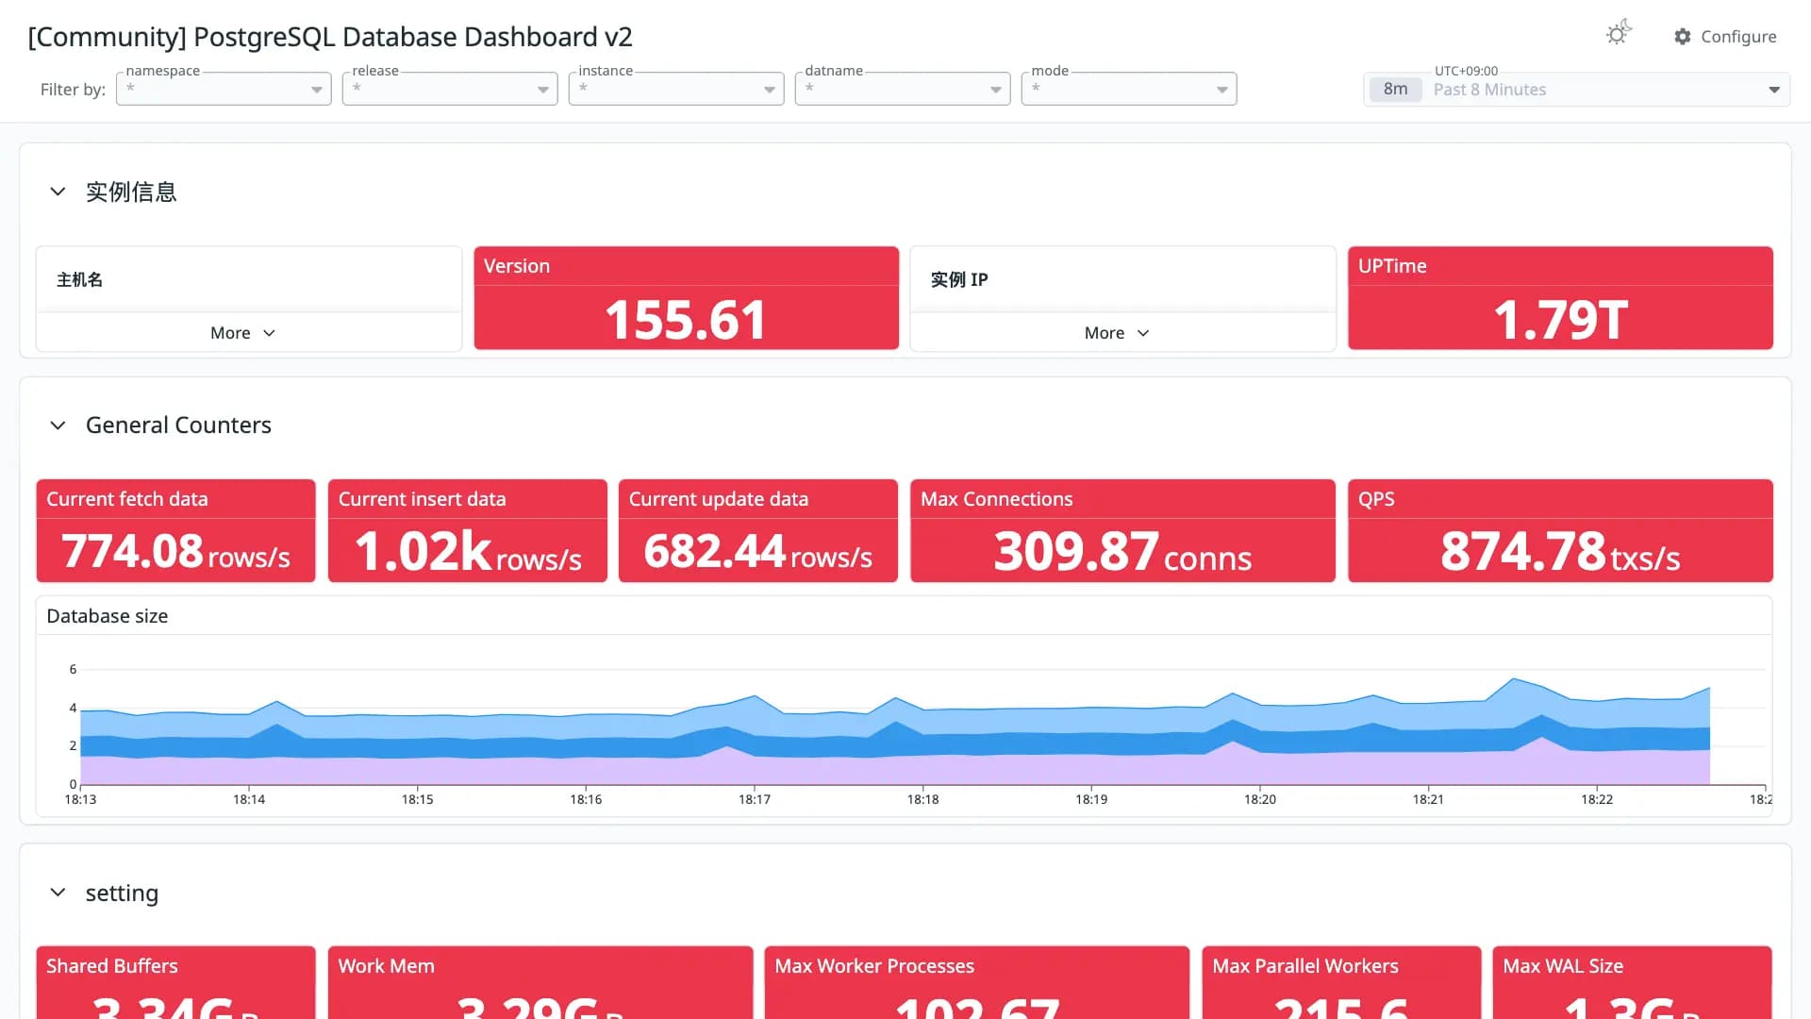Select the Max Parallel Workers title
Screen dimensions: 1811x1019
[1305, 966]
